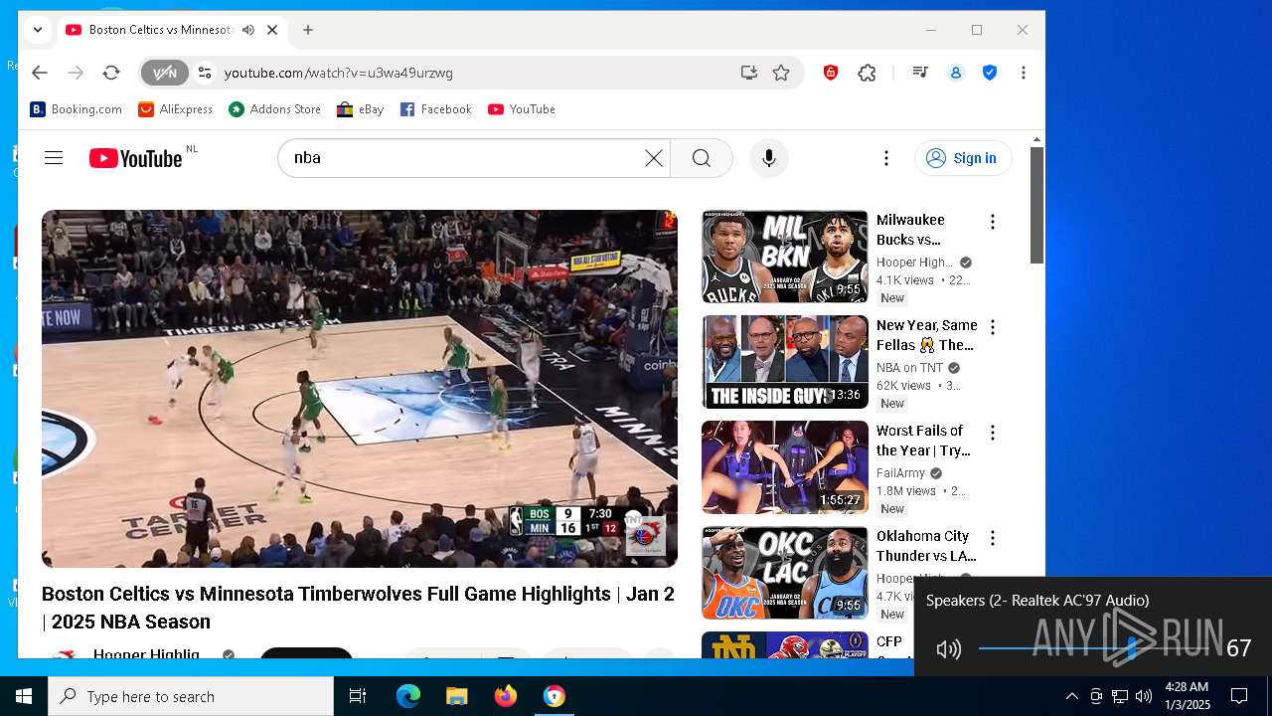Launch Firefox from taskbar
The height and width of the screenshot is (716, 1272).
(x=506, y=696)
